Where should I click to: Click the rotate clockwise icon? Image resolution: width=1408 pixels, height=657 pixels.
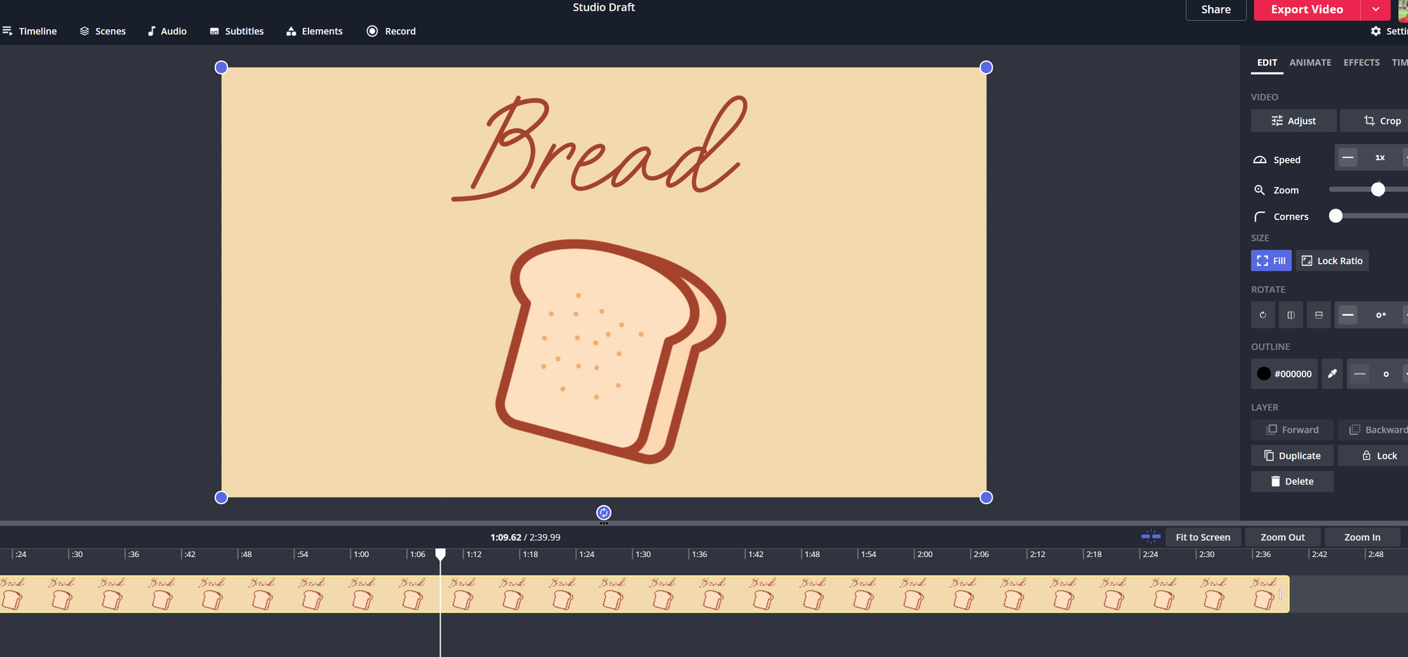[1262, 315]
